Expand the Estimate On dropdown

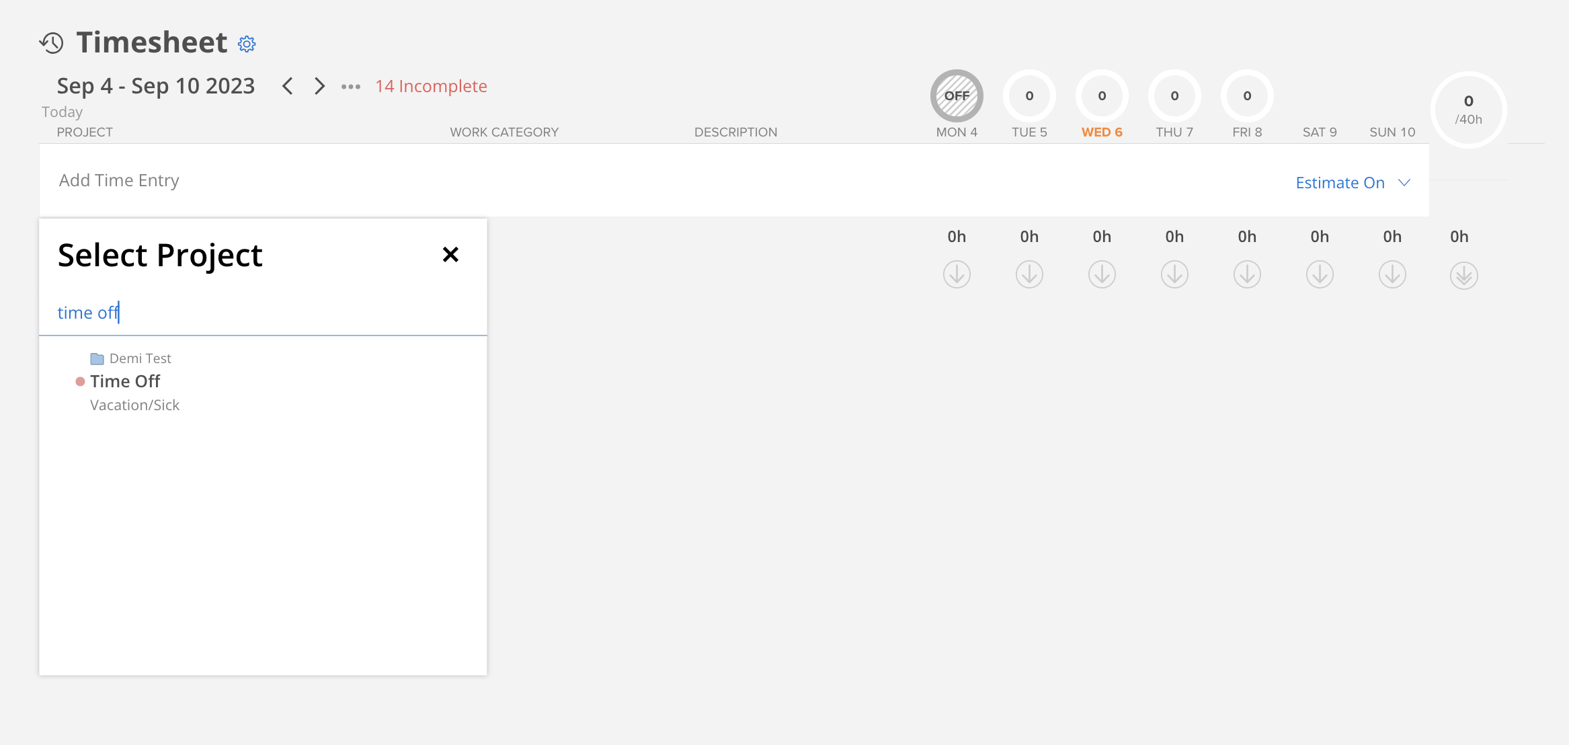[x=1340, y=183]
